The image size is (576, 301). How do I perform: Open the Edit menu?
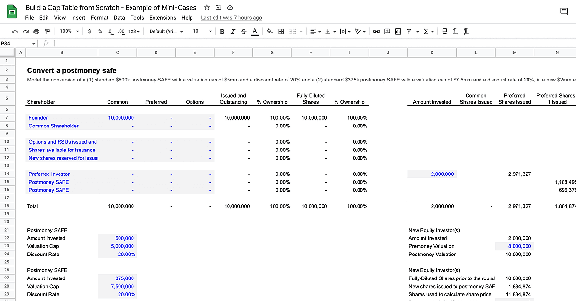(44, 18)
